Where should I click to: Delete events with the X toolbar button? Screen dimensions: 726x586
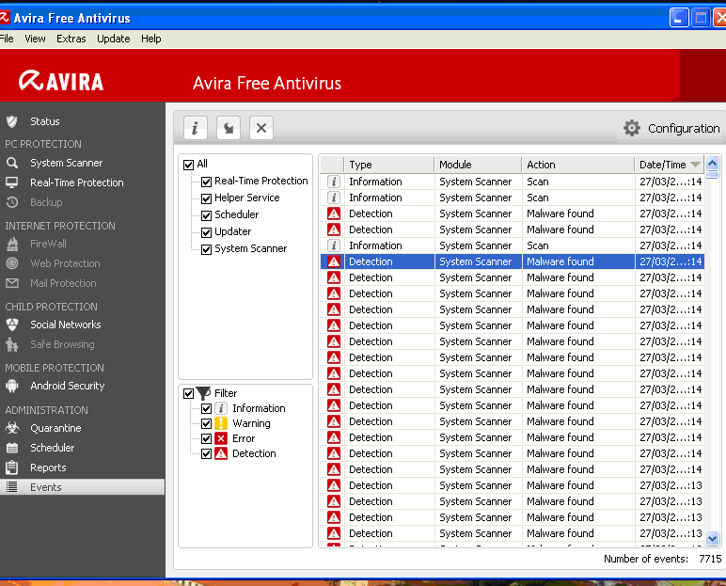(x=261, y=128)
